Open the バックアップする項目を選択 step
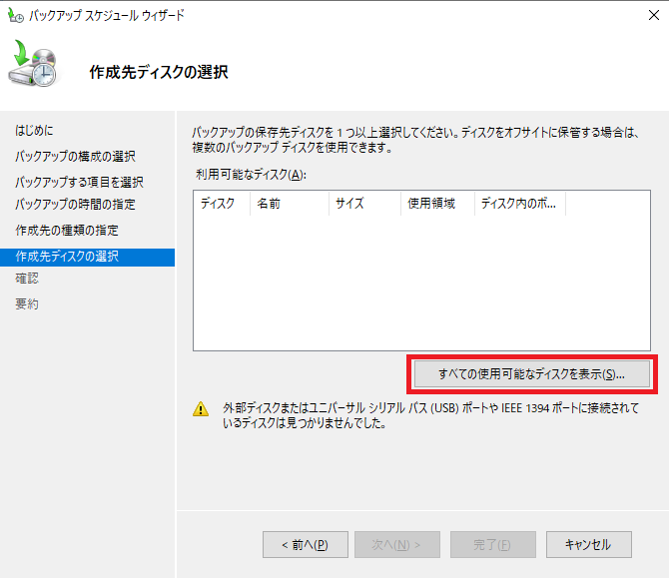The image size is (669, 578). point(79,182)
